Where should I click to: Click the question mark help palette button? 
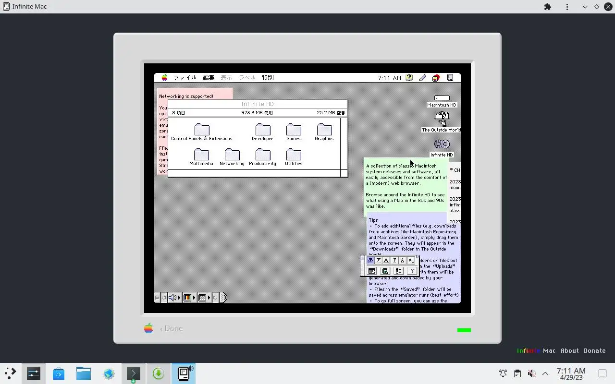412,271
